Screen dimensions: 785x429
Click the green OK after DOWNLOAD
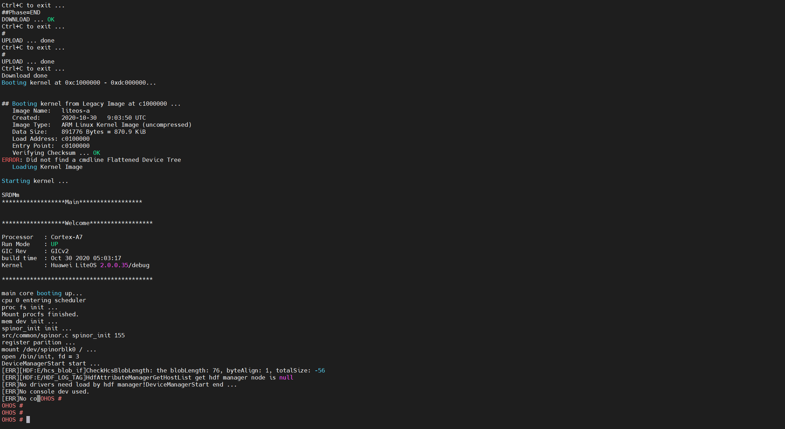click(51, 20)
